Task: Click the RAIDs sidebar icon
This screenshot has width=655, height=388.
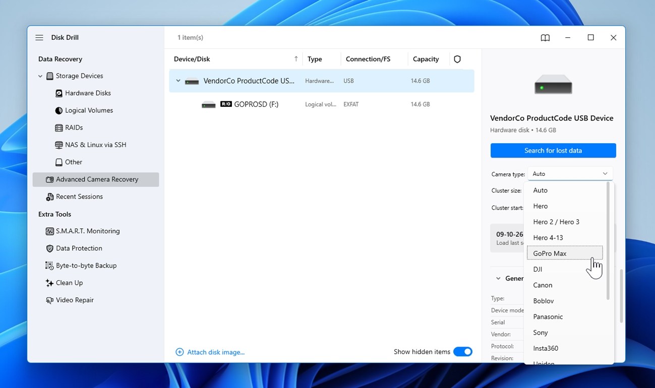Action: [59, 127]
